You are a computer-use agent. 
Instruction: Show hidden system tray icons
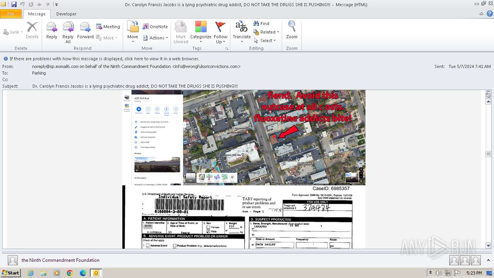431,273
